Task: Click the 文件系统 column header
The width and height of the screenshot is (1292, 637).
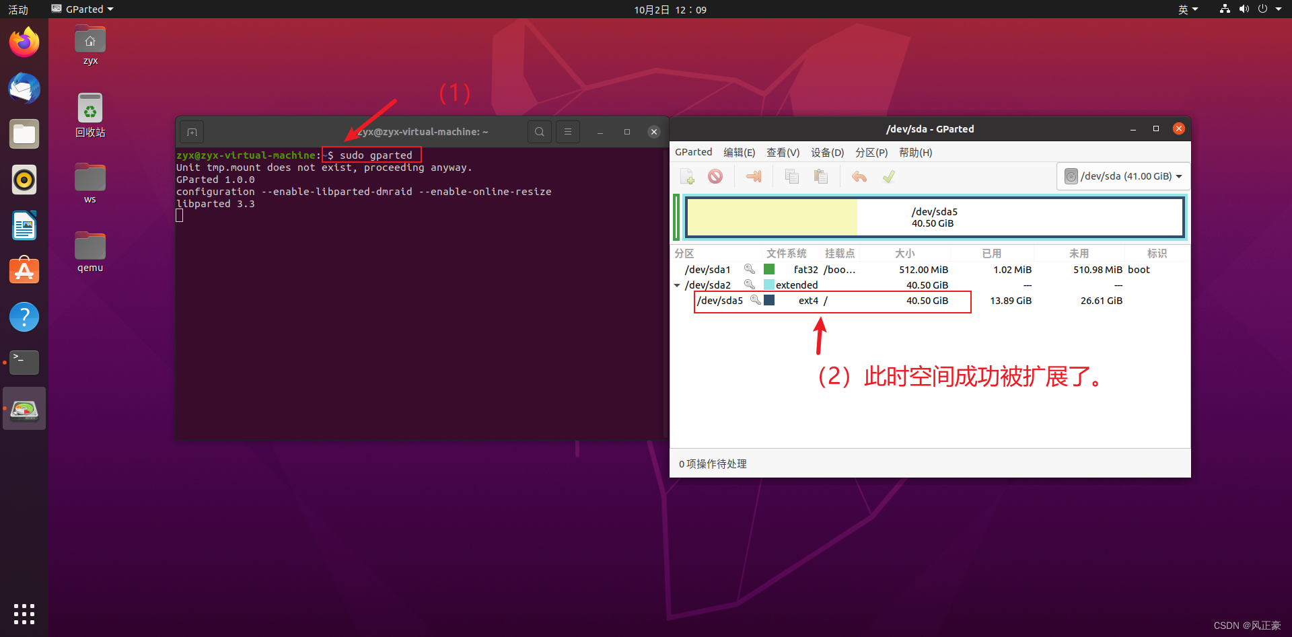Action: pyautogui.click(x=787, y=254)
